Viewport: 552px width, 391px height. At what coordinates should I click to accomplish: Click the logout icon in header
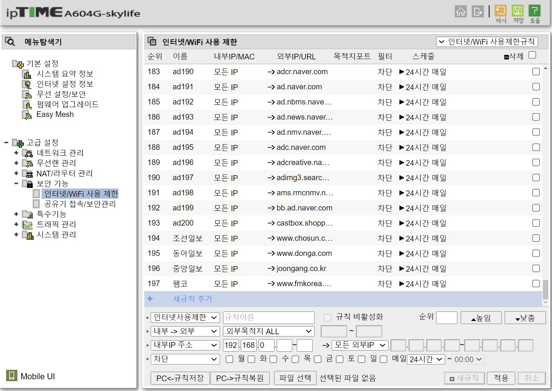coord(478,11)
